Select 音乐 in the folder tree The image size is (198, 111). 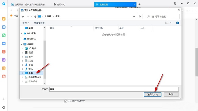click(x=30, y=69)
